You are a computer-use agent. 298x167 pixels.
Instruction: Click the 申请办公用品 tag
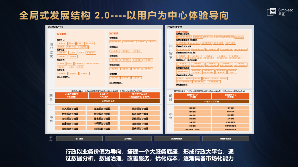[72, 47]
